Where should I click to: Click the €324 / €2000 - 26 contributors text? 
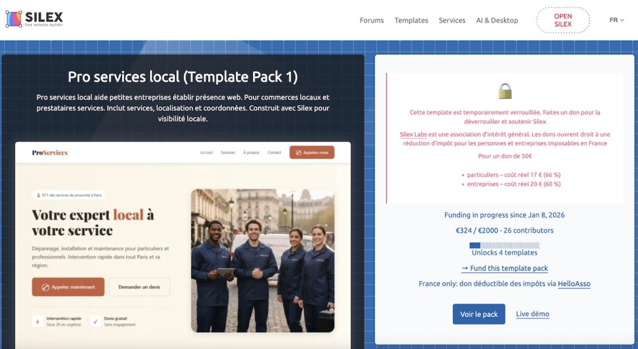(x=505, y=230)
